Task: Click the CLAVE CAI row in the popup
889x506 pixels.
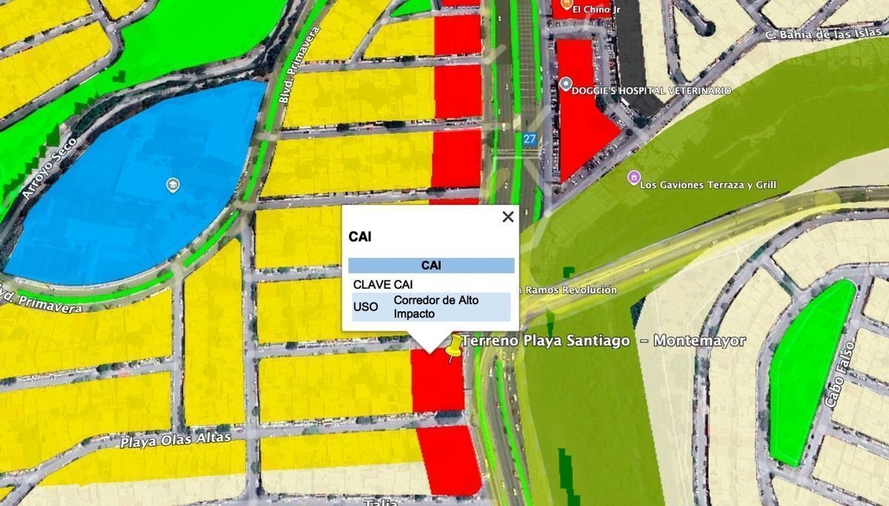Action: coord(431,284)
